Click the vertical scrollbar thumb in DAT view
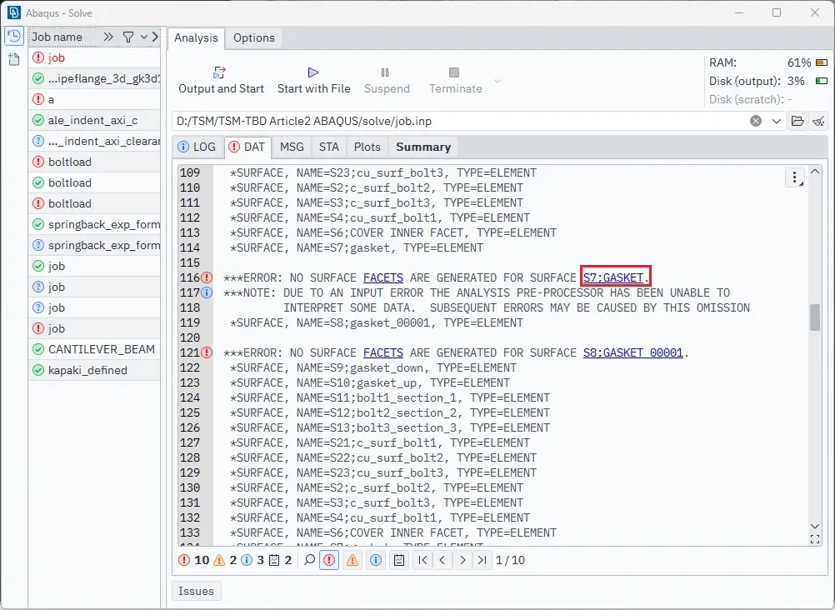The image size is (835, 610). click(815, 317)
